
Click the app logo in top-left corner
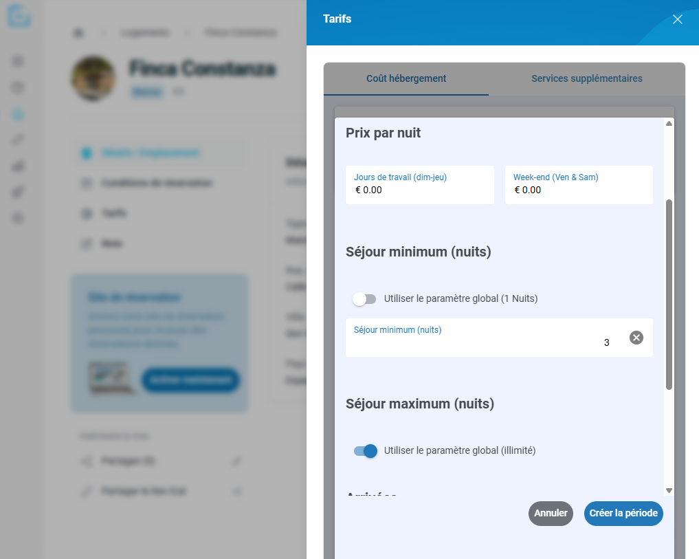coord(19,16)
